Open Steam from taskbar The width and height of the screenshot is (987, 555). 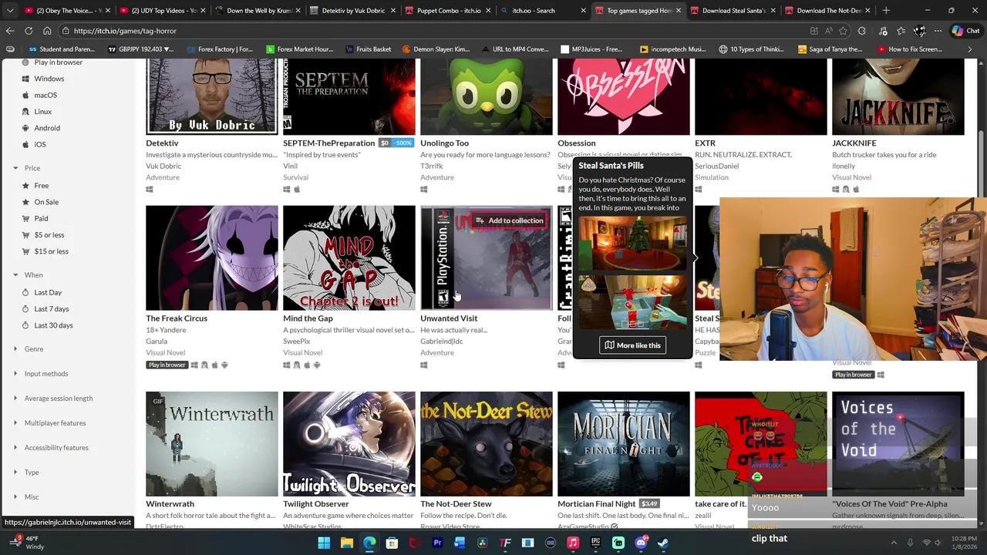tap(663, 543)
